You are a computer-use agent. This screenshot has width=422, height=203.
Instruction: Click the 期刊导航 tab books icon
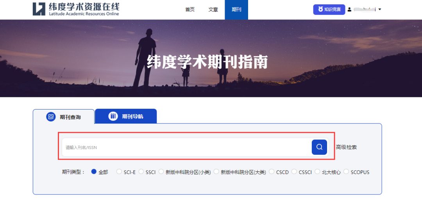[113, 116]
